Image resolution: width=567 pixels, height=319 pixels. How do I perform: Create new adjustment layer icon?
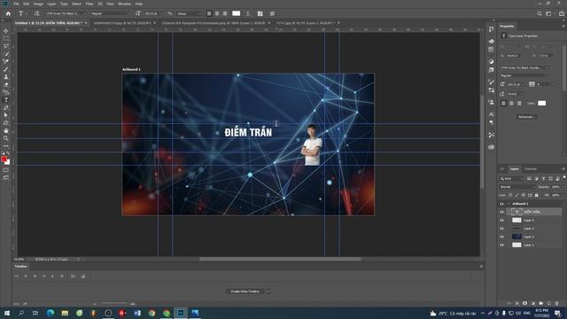click(x=533, y=303)
